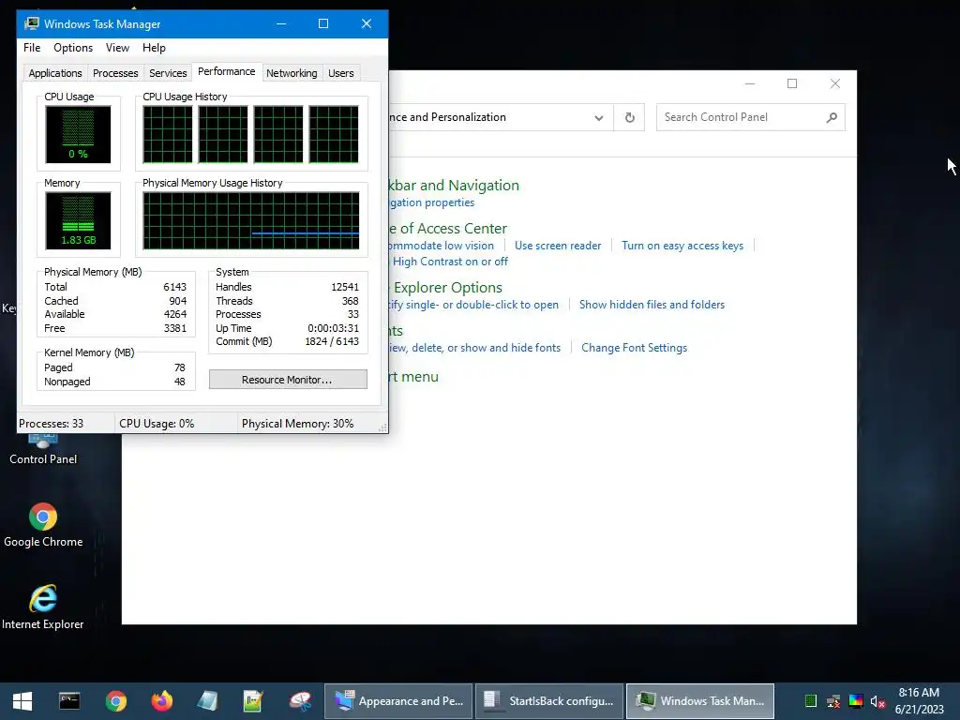Screen dimensions: 960x720
Task: Open the Help menu in Task Manager
Action: (154, 48)
